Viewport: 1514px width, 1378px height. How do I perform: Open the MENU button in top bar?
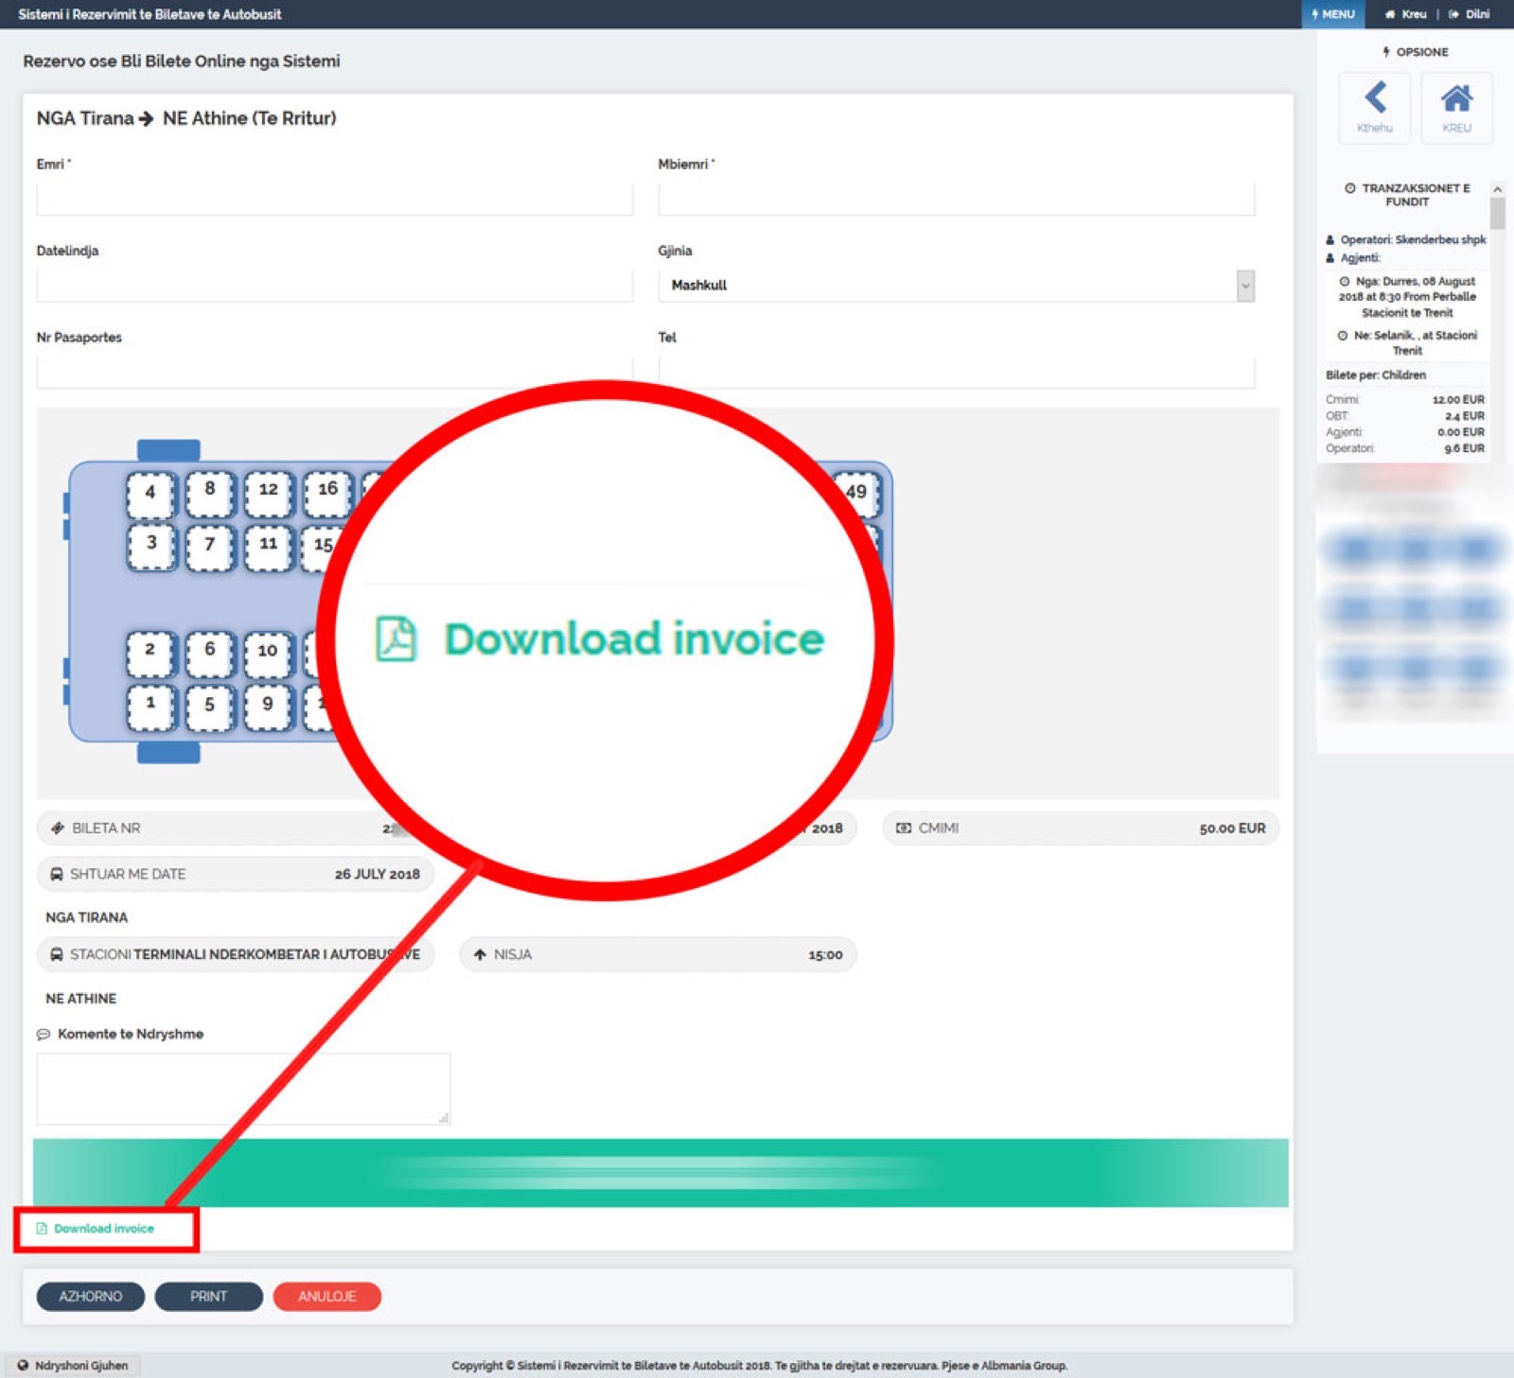pyautogui.click(x=1333, y=14)
